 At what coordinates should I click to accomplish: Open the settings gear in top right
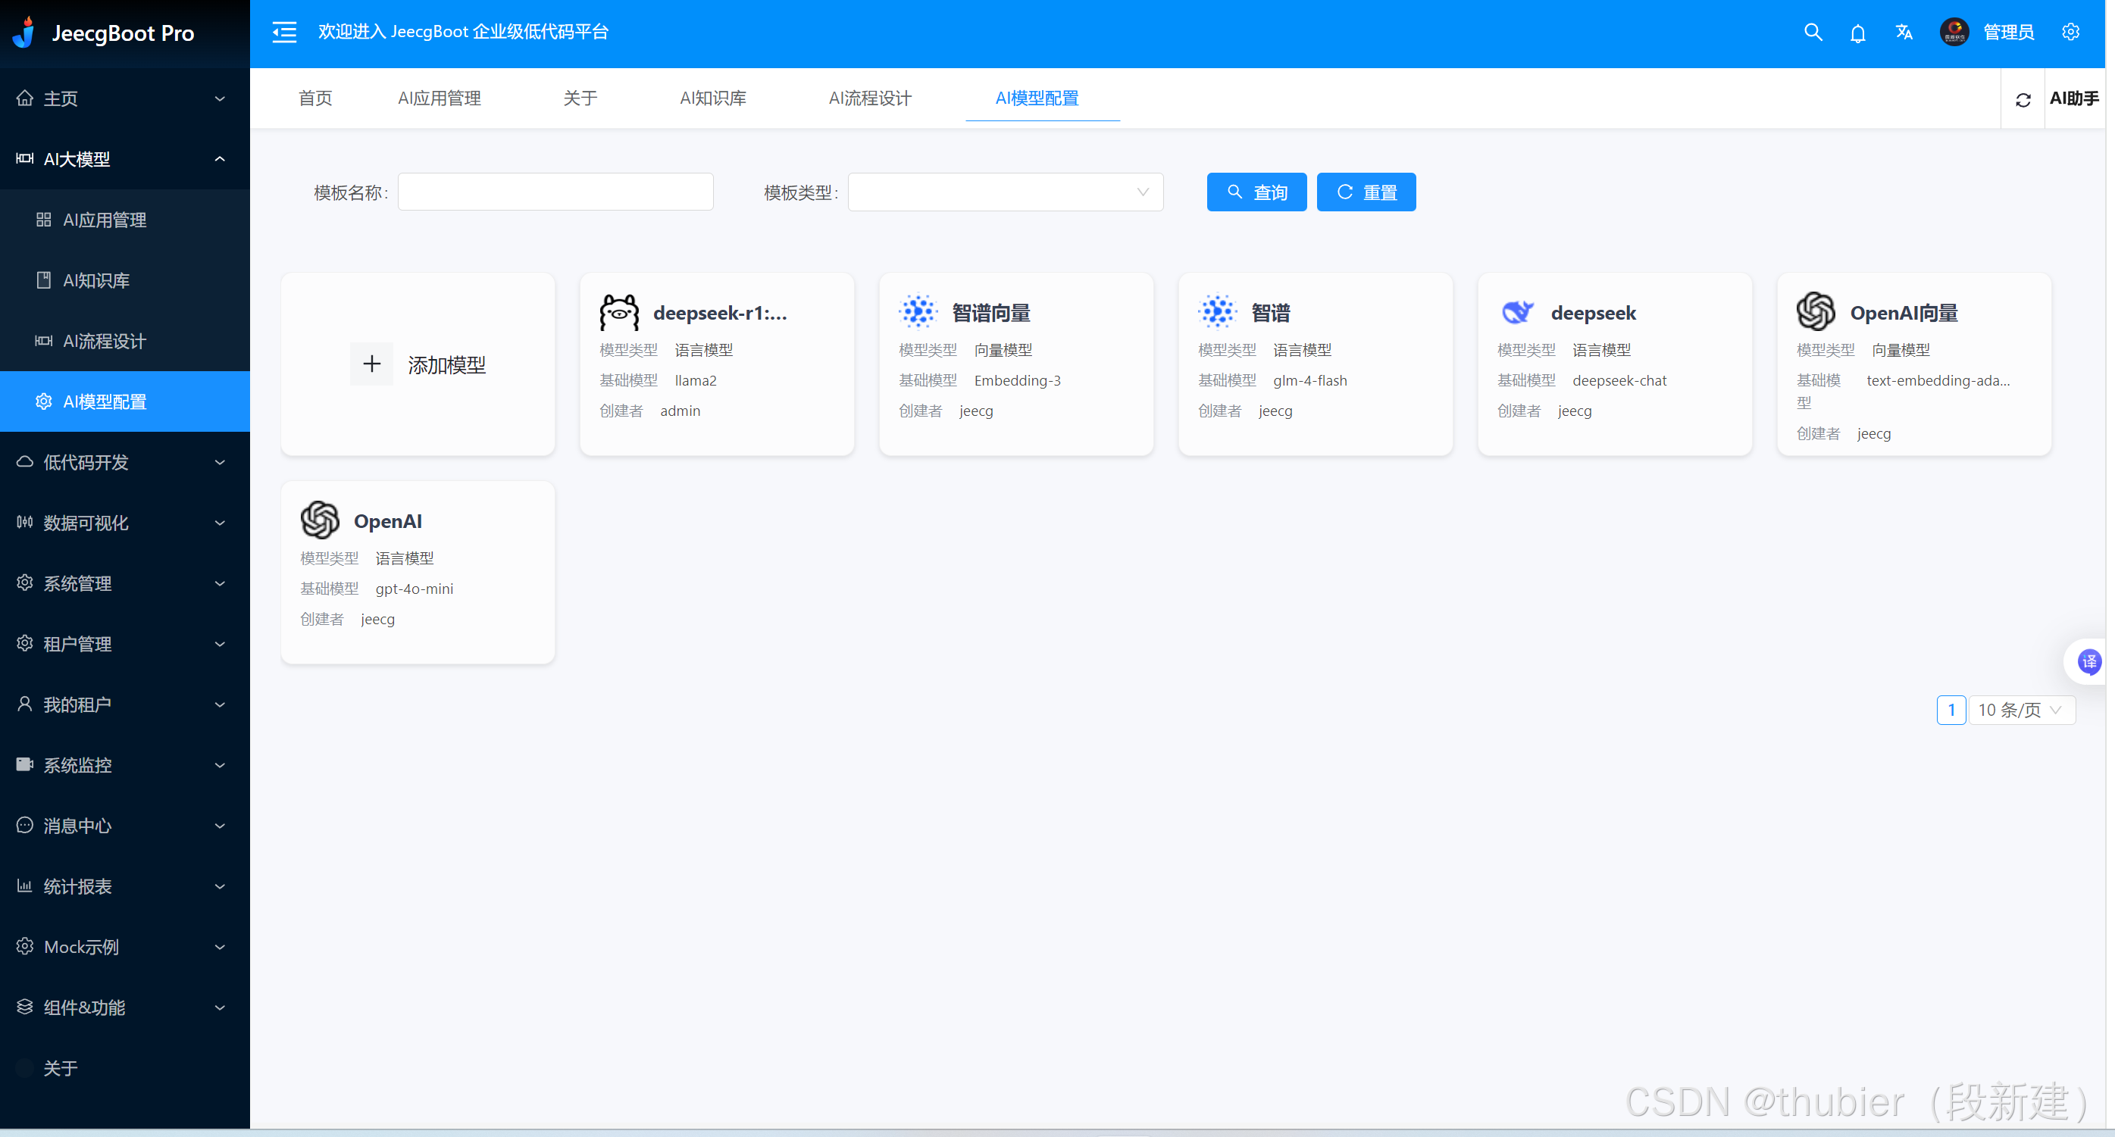tap(2070, 33)
